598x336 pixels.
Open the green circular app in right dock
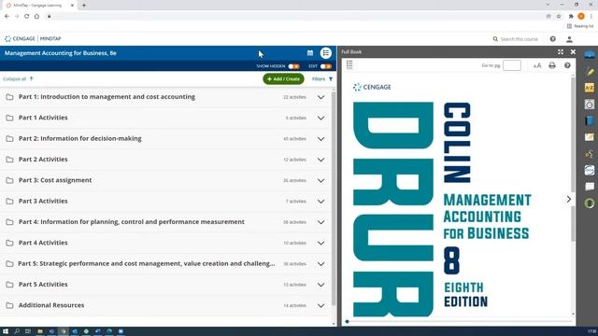(x=590, y=203)
